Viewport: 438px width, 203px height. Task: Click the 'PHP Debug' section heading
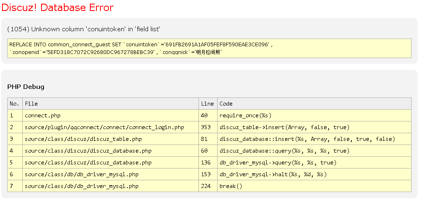[x=26, y=87]
